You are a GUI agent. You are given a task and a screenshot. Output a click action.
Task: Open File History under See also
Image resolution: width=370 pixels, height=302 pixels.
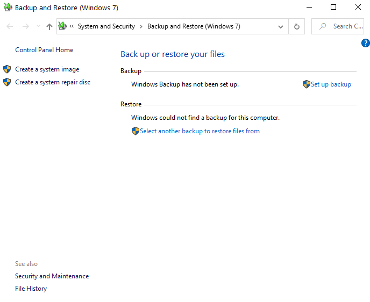(31, 289)
